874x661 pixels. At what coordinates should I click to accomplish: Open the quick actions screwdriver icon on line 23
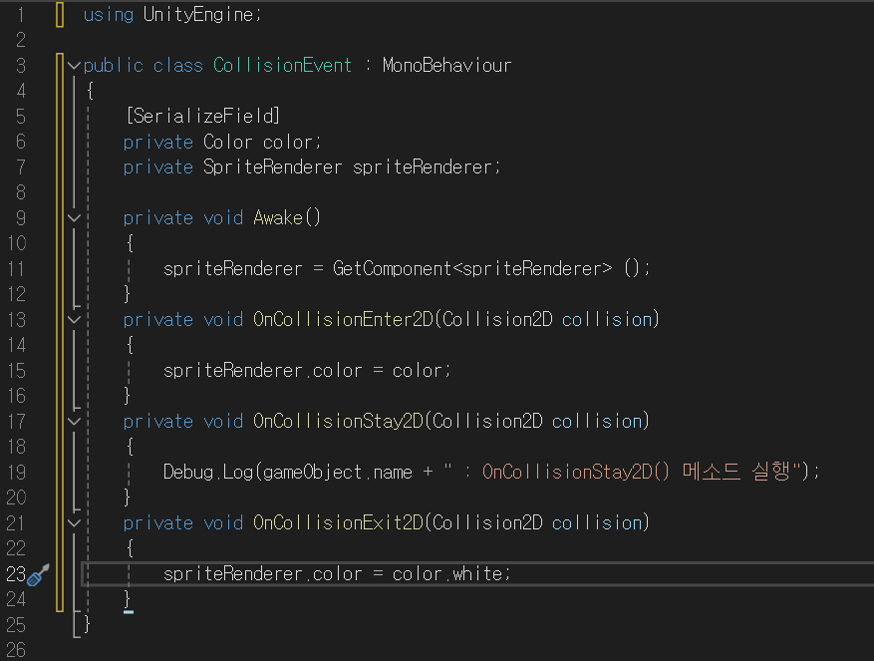pos(38,574)
